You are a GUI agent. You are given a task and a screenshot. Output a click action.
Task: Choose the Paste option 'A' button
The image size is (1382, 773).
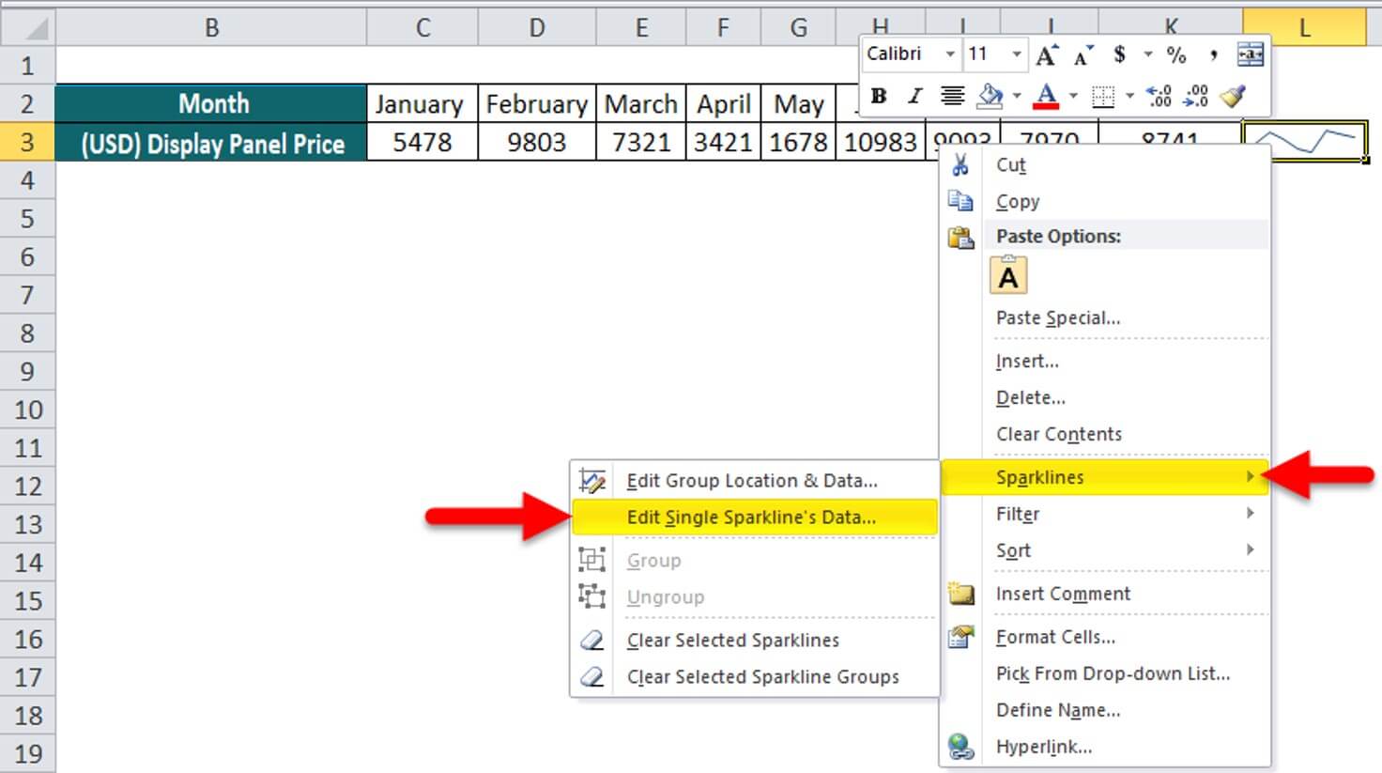click(x=1008, y=276)
